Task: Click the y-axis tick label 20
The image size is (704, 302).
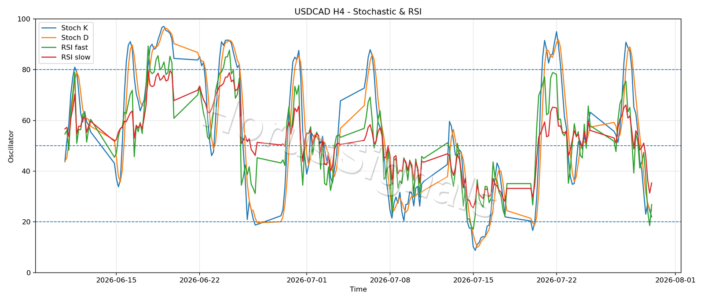Action: [x=26, y=222]
